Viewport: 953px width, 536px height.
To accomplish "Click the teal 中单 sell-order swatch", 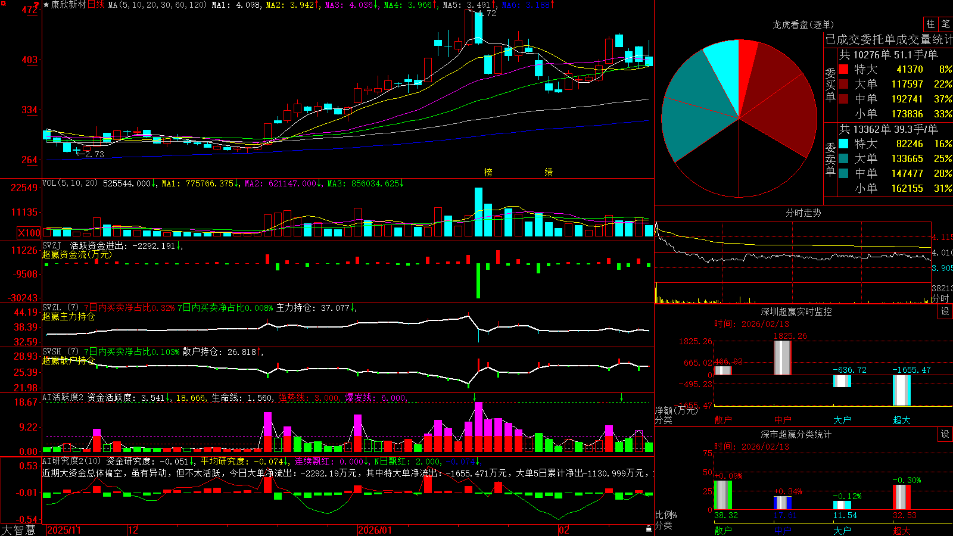I will [x=843, y=173].
